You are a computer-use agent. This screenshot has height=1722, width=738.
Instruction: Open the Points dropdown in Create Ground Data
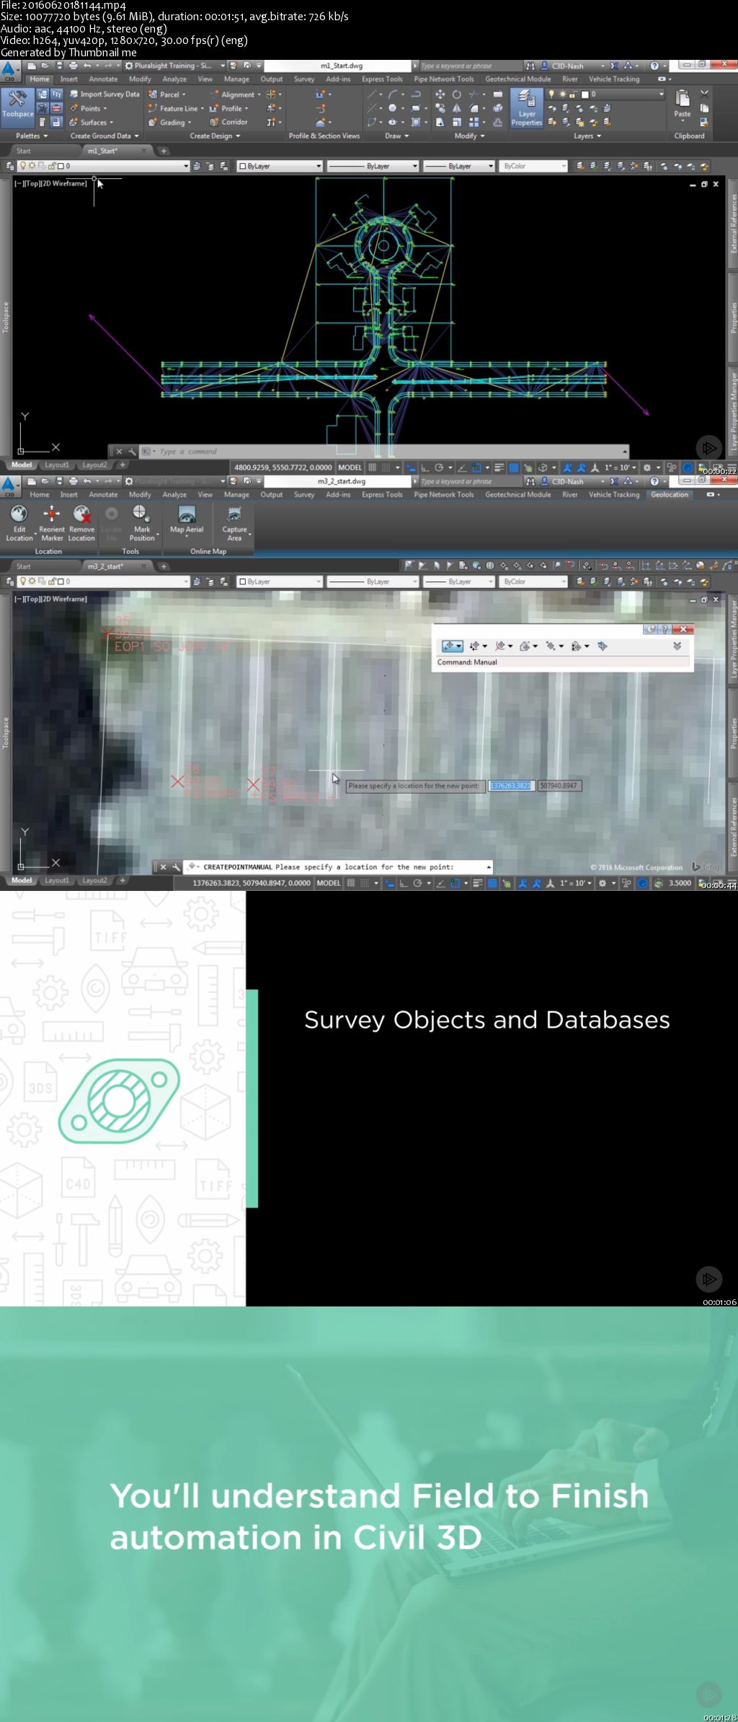point(89,108)
